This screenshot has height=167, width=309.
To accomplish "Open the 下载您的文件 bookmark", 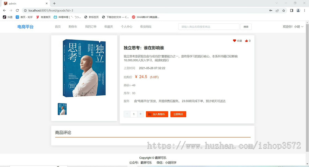I will tap(115, 17).
